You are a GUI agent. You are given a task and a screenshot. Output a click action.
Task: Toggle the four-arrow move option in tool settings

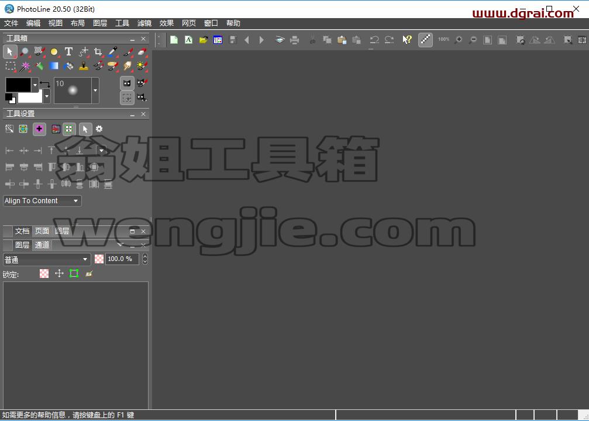[x=69, y=129]
